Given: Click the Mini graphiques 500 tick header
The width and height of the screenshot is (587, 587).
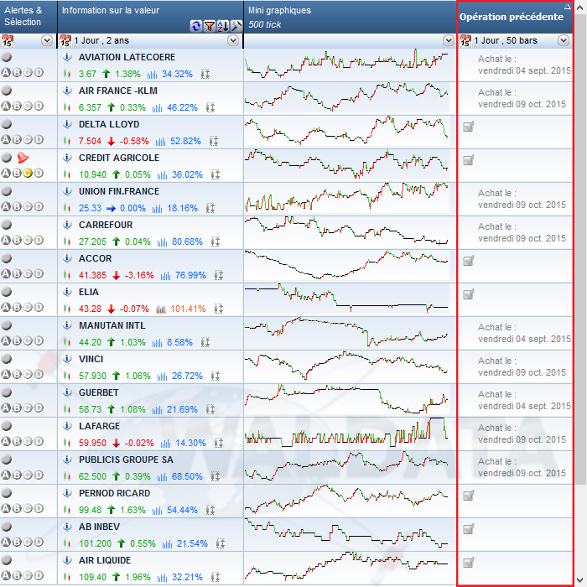Looking at the screenshot, I should (x=350, y=17).
